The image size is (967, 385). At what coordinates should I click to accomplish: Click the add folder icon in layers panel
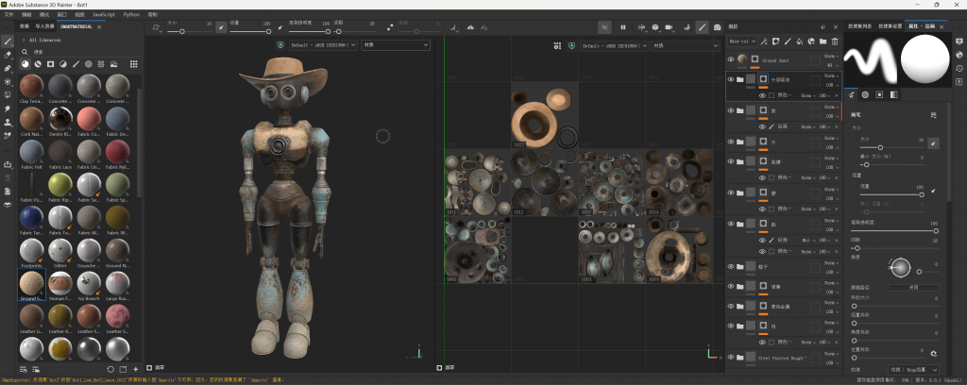pyautogui.click(x=823, y=42)
